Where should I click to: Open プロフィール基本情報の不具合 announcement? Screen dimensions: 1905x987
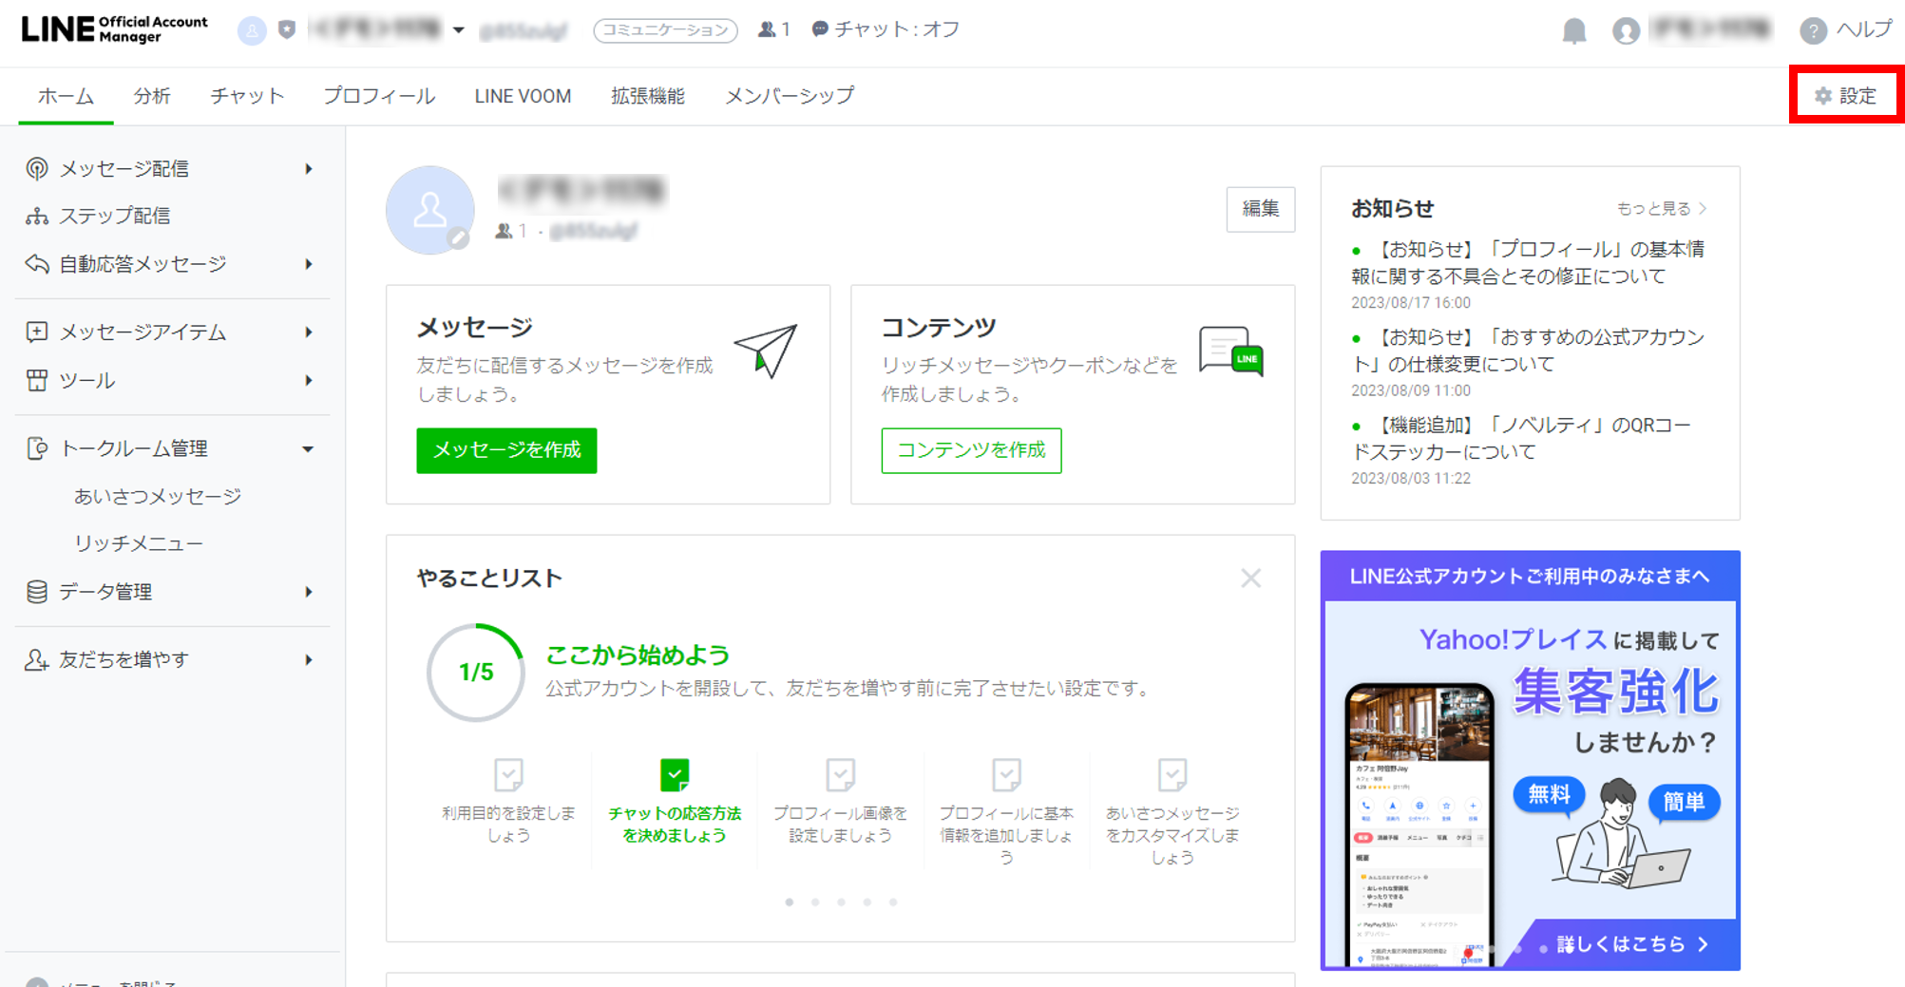tap(1528, 263)
